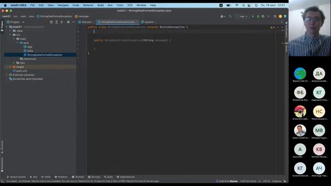Expand the target folder
The width and height of the screenshot is (331, 186).
pos(10,67)
